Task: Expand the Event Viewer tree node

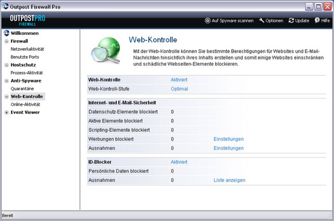Action: coord(7,112)
